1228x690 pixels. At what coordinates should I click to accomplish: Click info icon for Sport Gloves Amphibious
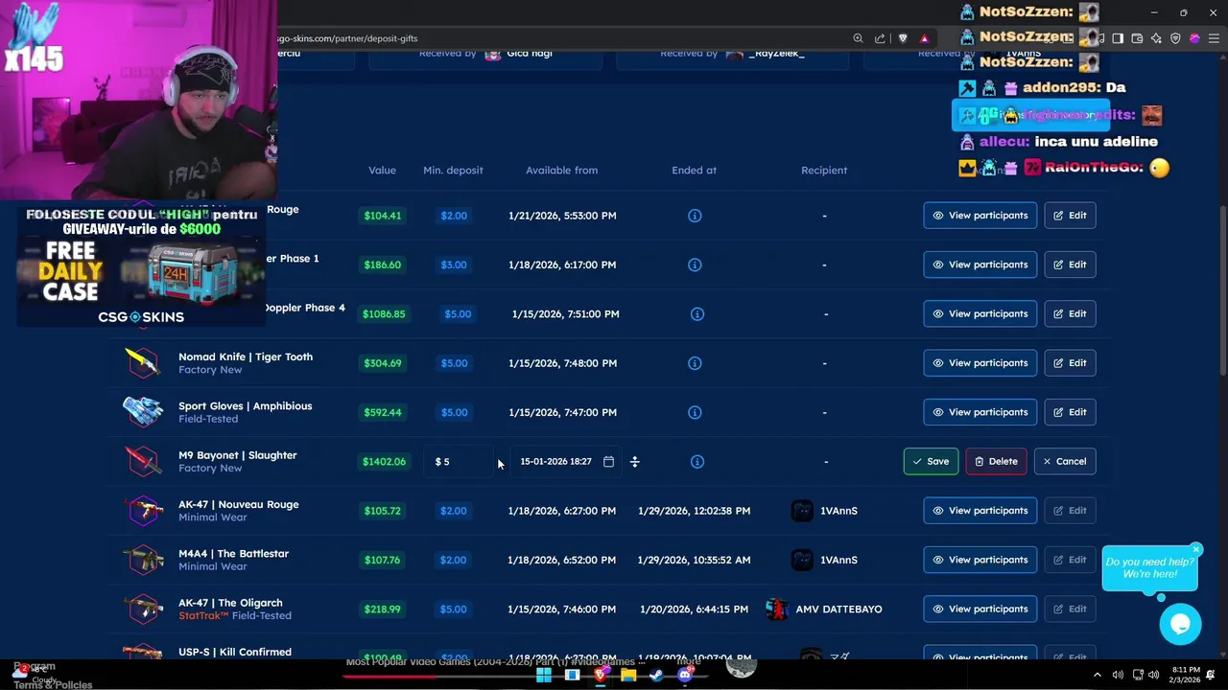[695, 412]
